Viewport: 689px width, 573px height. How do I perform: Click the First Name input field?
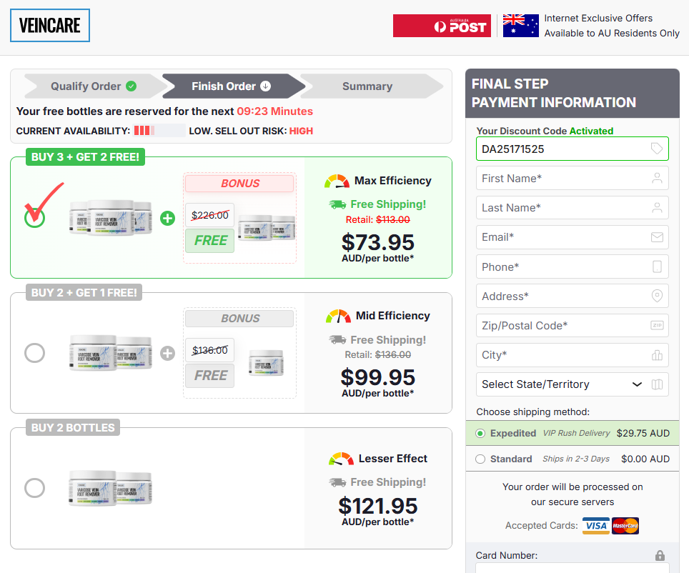coord(565,179)
